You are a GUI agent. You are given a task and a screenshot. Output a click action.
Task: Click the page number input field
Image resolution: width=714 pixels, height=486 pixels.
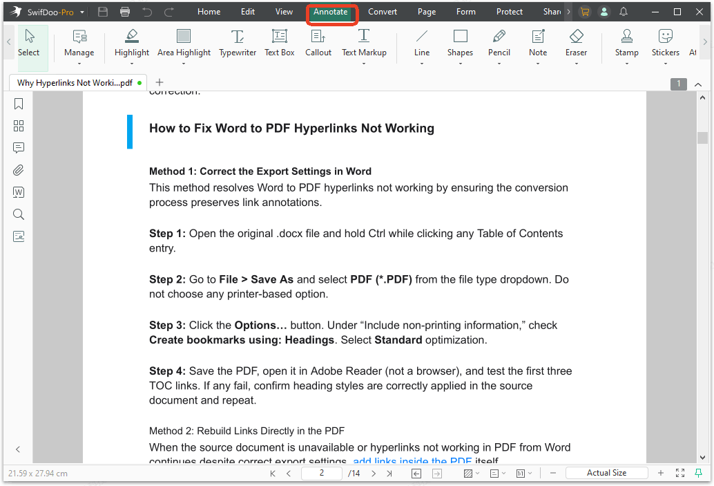322,474
